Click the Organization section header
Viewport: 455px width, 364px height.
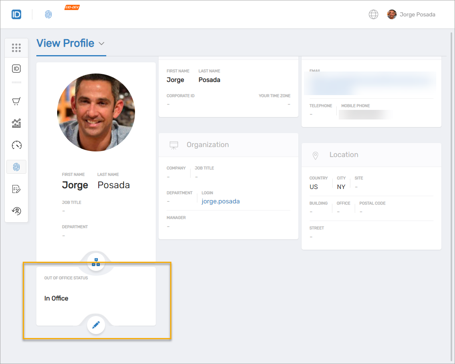pos(208,144)
